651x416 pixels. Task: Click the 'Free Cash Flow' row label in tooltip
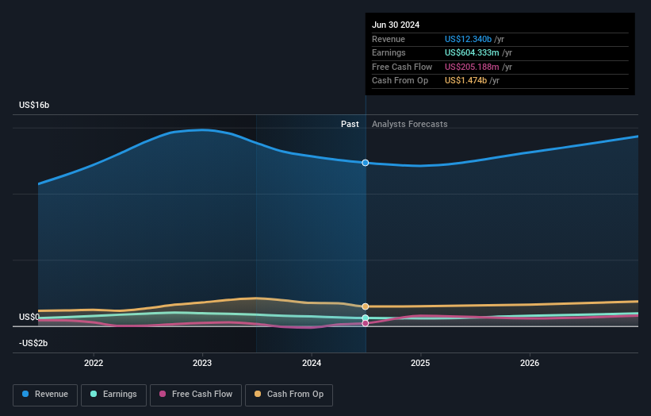(x=402, y=67)
